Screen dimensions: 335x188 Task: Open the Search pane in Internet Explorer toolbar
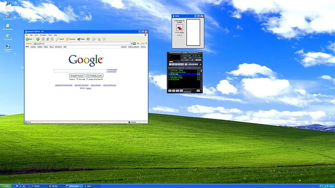[60, 39]
